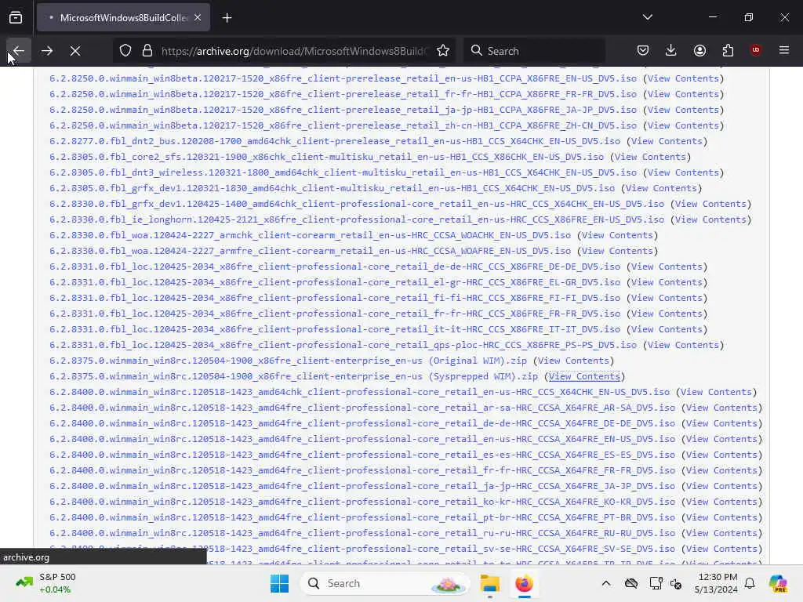Download 6.2.8331.0 fbl_loc de-de iso
The image size is (803, 602).
(x=335, y=267)
